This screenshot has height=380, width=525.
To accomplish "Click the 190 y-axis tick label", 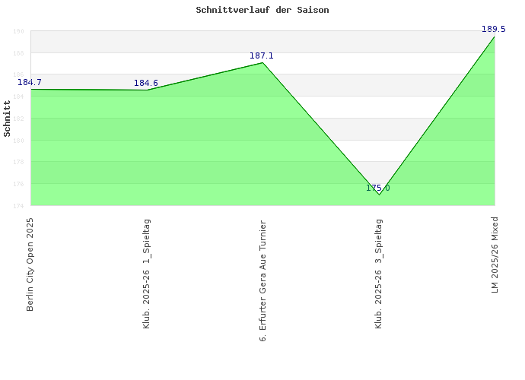I will tap(18, 31).
